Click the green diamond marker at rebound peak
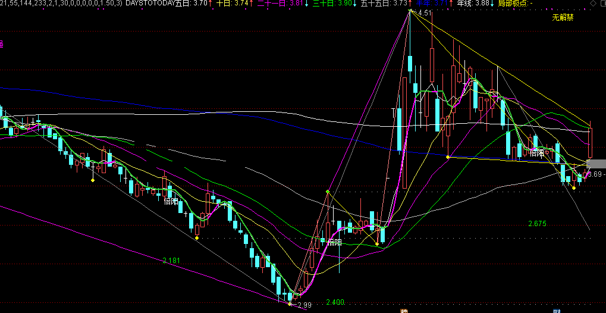 pyautogui.click(x=328, y=192)
